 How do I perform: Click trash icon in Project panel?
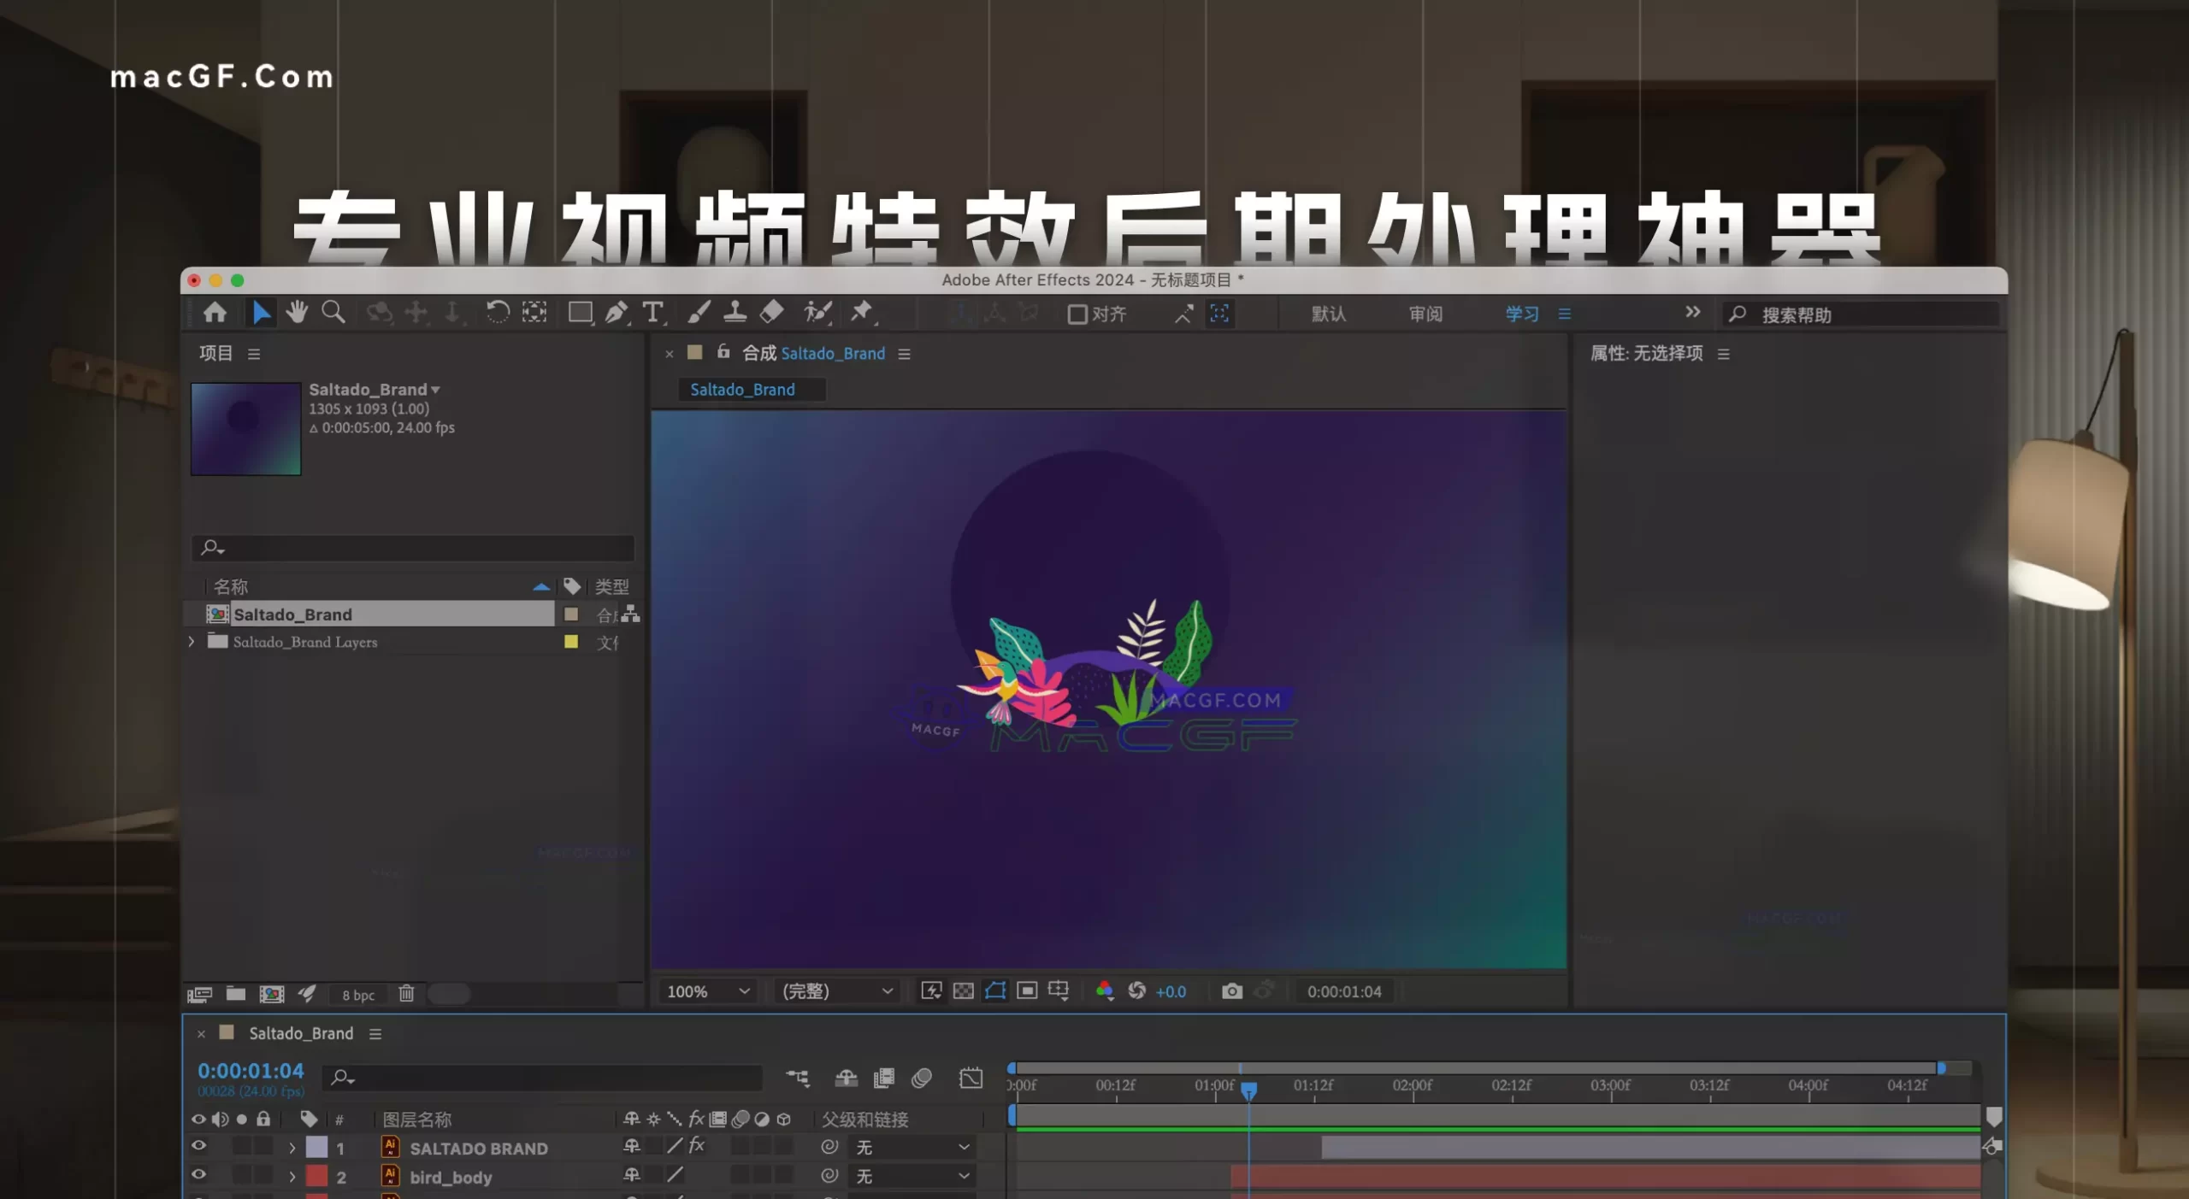(406, 994)
